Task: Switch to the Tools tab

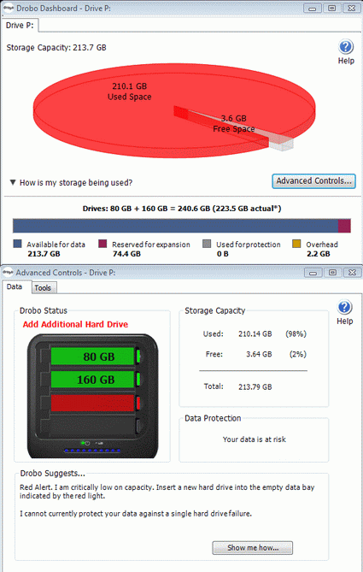Action: tap(43, 288)
